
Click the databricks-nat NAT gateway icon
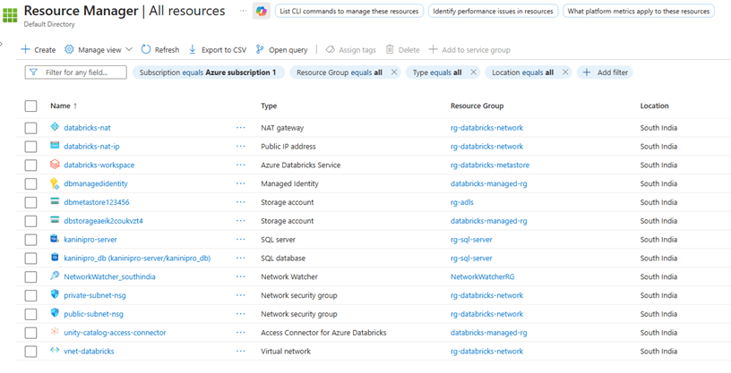pos(55,128)
